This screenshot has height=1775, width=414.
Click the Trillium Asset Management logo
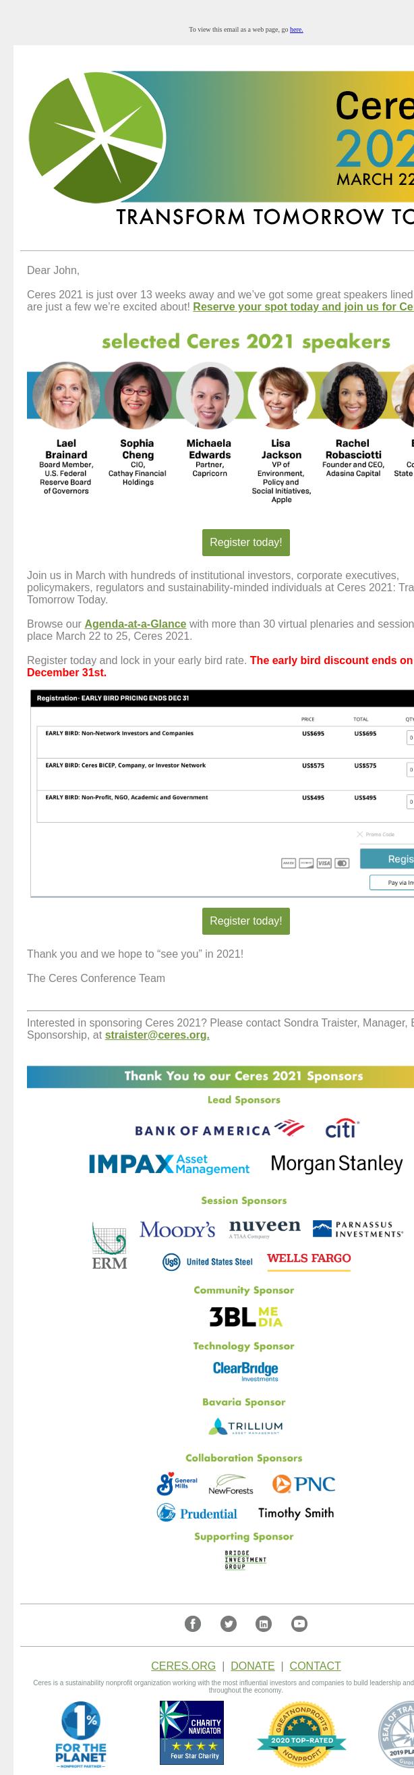click(246, 1427)
